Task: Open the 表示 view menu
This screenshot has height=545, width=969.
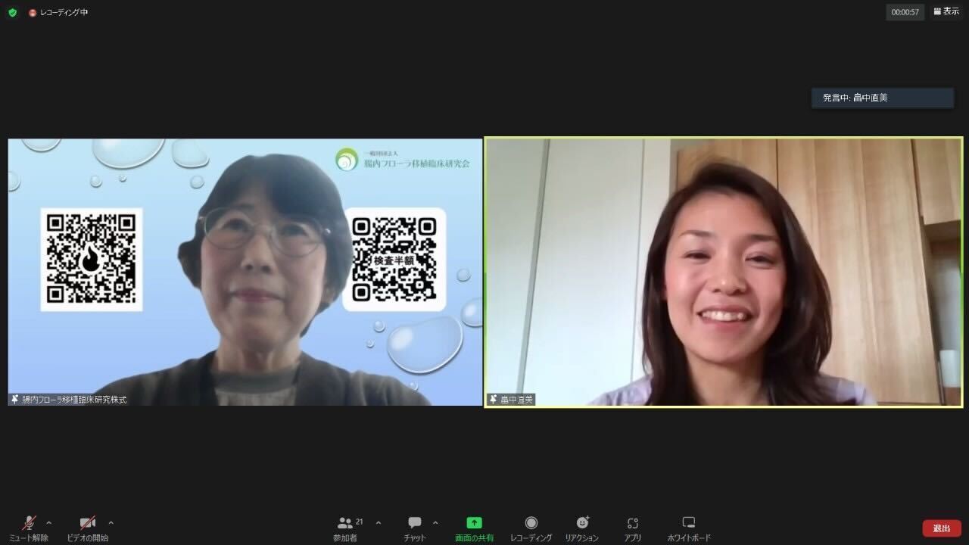Action: (x=946, y=12)
